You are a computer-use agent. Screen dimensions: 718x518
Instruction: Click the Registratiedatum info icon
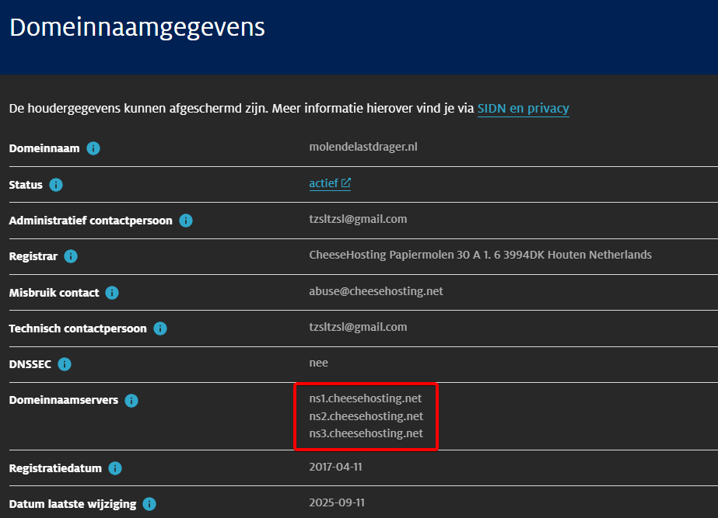coord(115,468)
